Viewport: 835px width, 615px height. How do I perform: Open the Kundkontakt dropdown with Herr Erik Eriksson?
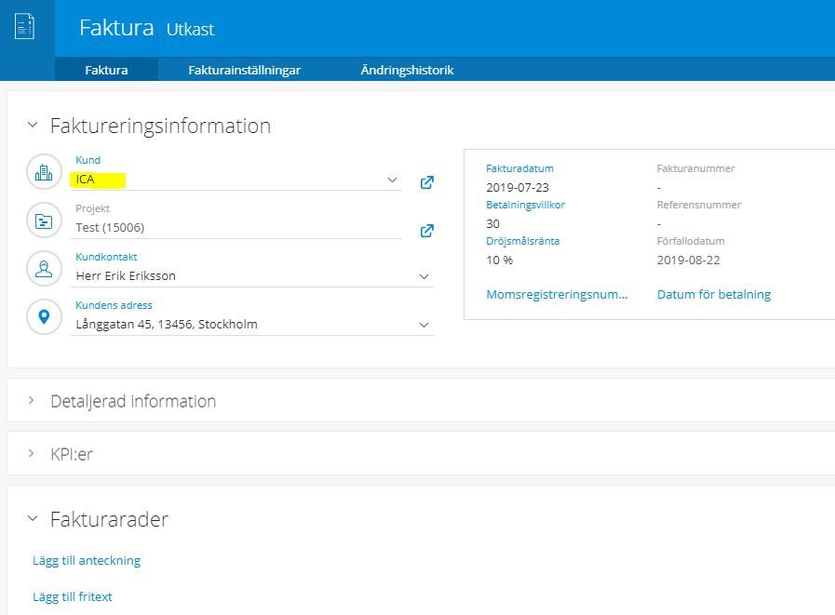tap(252, 276)
